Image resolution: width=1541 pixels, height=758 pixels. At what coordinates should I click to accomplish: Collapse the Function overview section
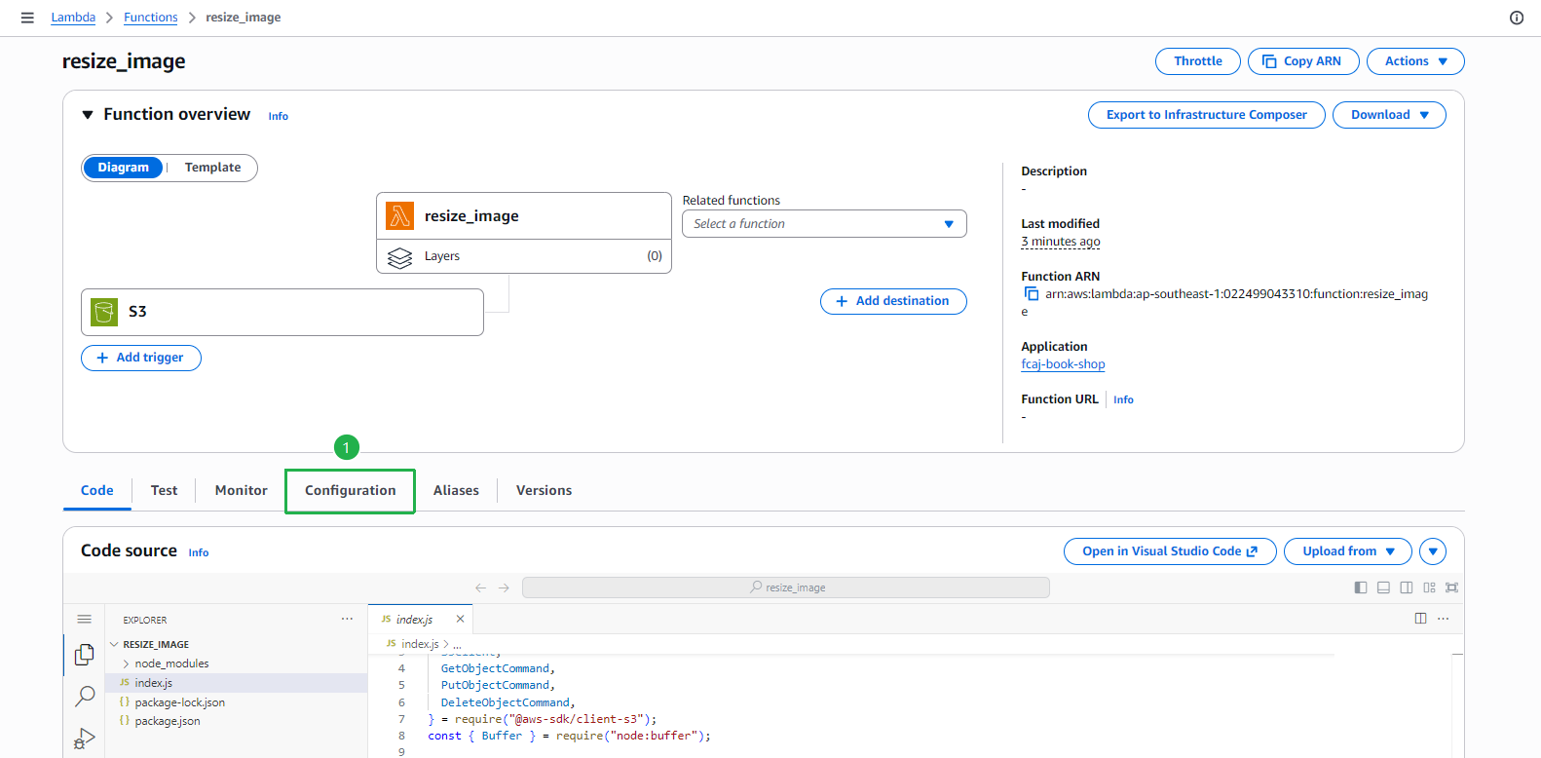tap(88, 115)
